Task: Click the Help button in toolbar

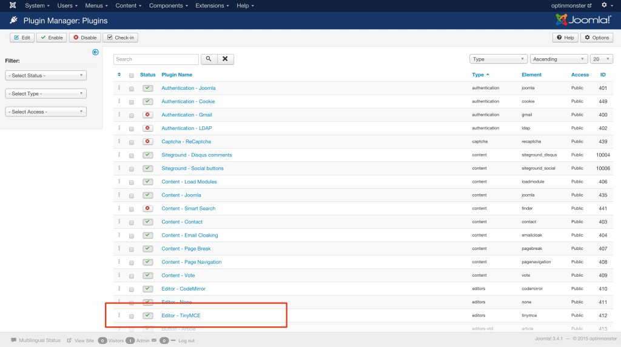Action: click(565, 38)
